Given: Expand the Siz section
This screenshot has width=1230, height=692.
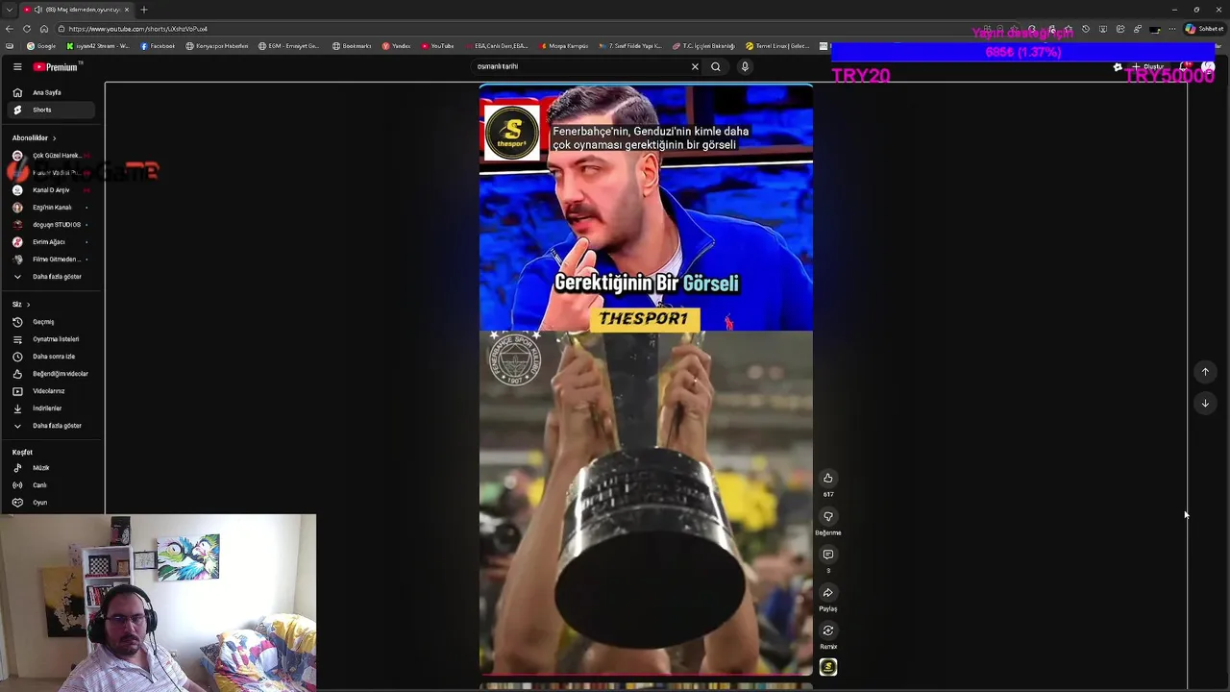Looking at the screenshot, I should (x=21, y=305).
